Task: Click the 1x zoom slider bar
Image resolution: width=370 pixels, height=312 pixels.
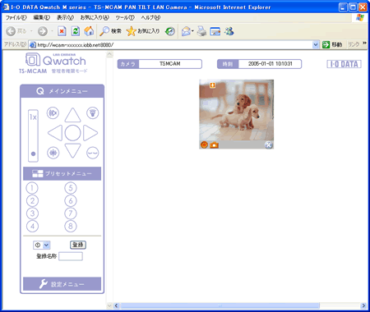Action: tap(33, 135)
